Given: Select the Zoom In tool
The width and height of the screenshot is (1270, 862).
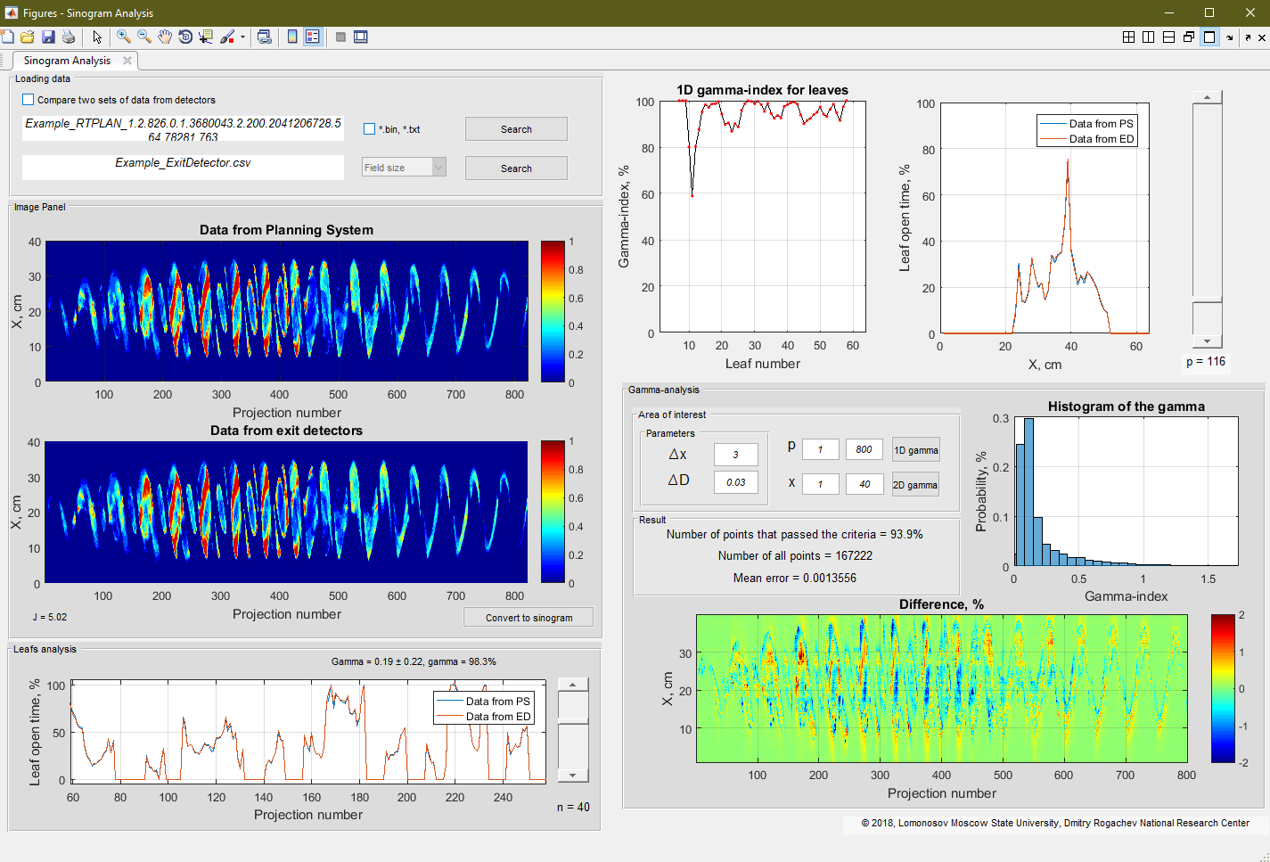Looking at the screenshot, I should 123,37.
